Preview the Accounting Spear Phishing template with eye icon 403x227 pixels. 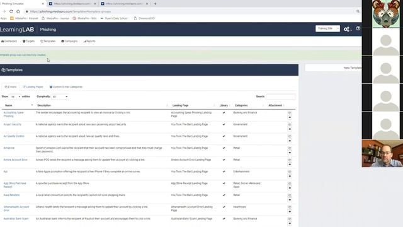290,117
